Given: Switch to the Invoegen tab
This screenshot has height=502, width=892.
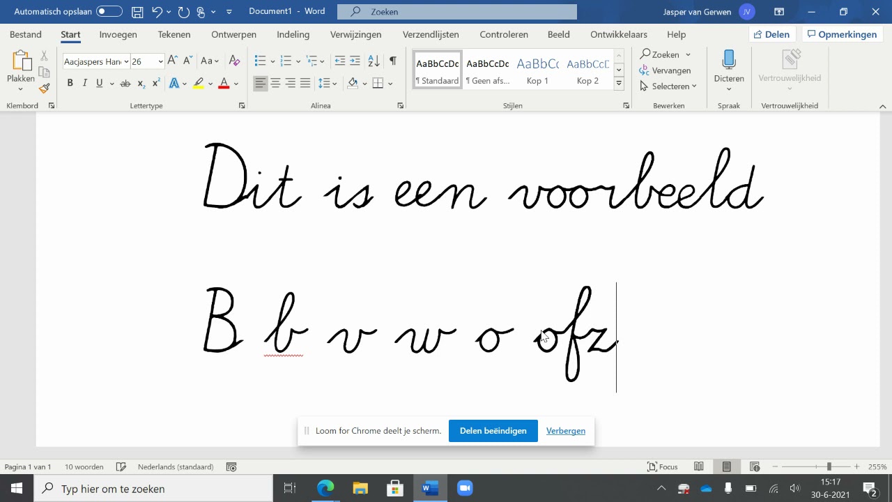Looking at the screenshot, I should click(x=118, y=34).
